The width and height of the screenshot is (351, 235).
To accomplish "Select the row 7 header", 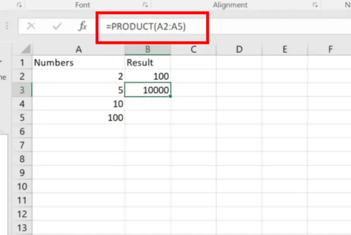I will point(23,145).
